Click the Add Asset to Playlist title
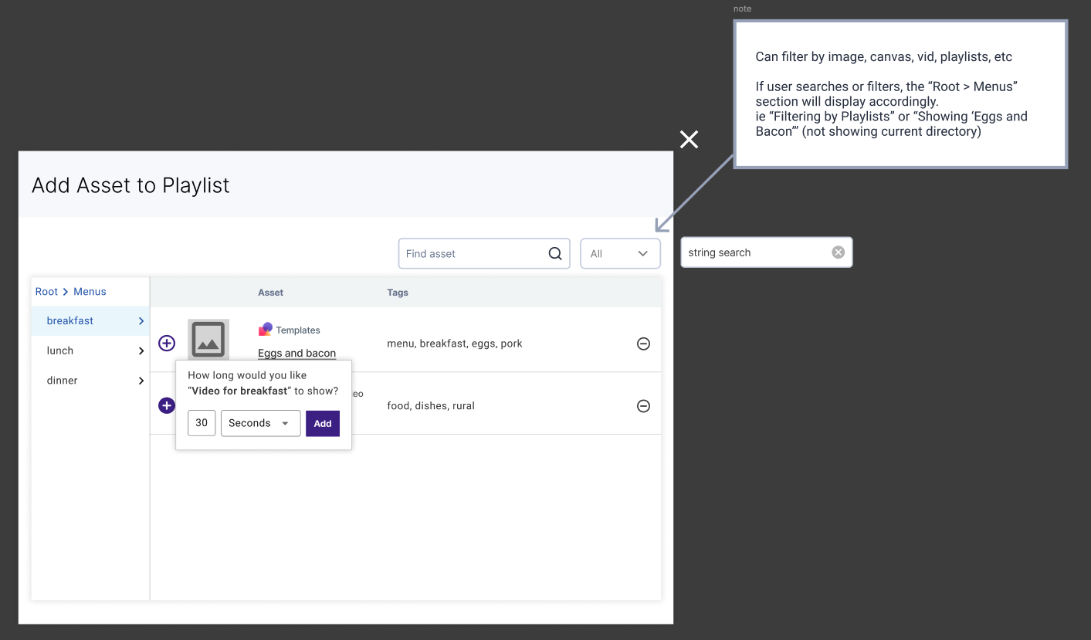The height and width of the screenshot is (640, 1091). point(130,185)
